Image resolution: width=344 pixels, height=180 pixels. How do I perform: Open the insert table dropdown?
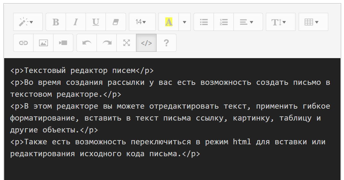click(313, 22)
